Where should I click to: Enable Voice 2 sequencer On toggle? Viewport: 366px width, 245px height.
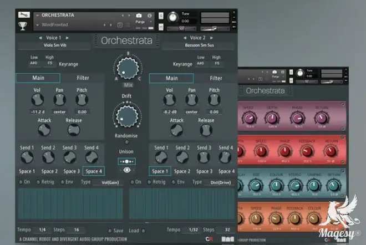(x=132, y=182)
